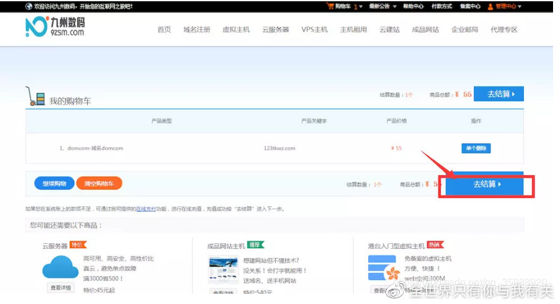Follow the 在线支付 hyperlink
This screenshot has width=560, height=304.
click(x=146, y=208)
